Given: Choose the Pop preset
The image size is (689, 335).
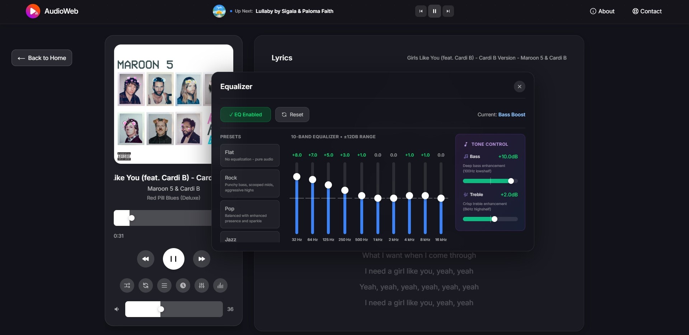Looking at the screenshot, I should tap(249, 214).
